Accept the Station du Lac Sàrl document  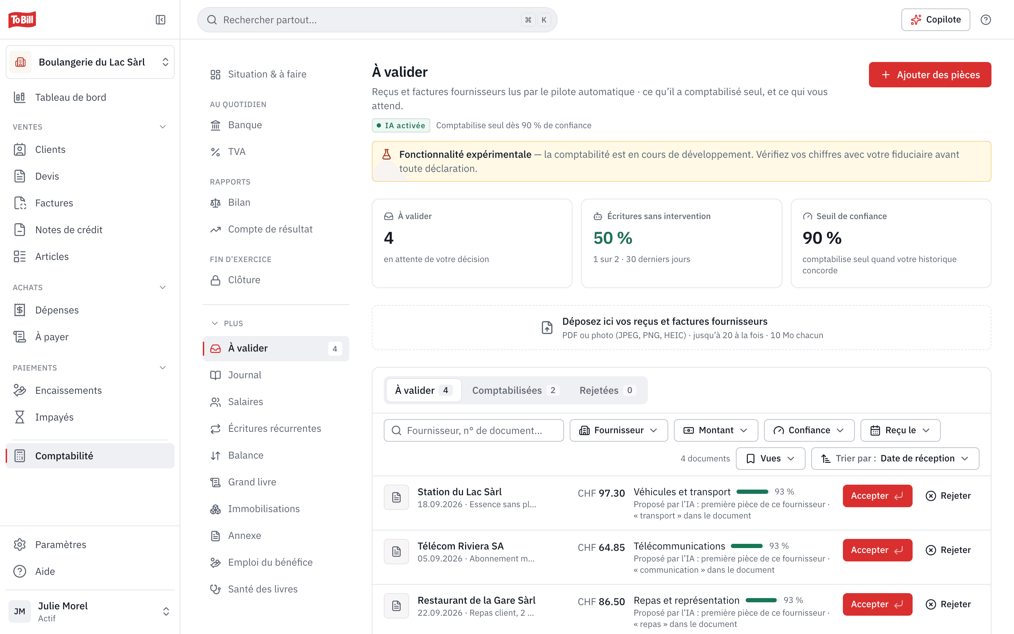tap(877, 496)
